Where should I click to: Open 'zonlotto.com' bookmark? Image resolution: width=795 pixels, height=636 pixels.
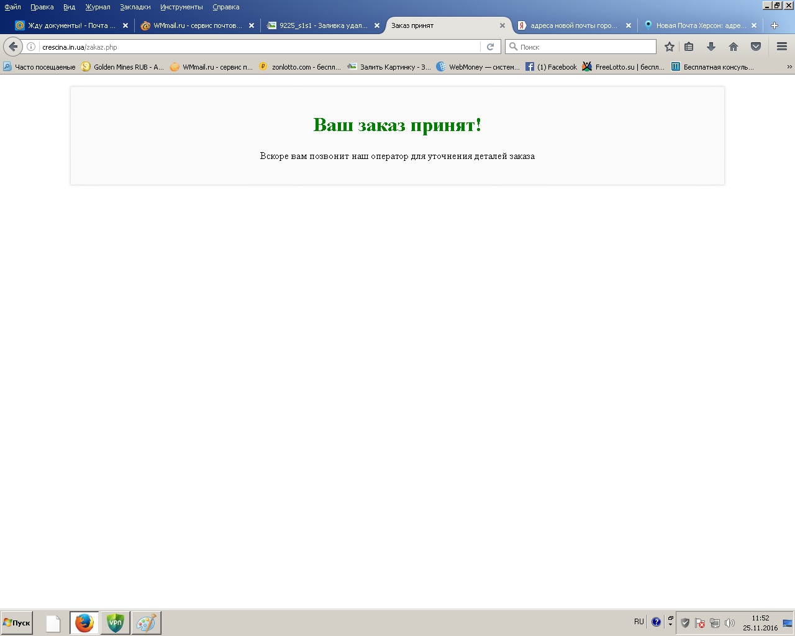300,67
